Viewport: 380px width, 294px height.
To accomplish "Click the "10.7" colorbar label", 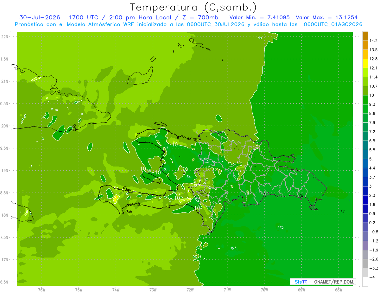I will coord(373,86).
